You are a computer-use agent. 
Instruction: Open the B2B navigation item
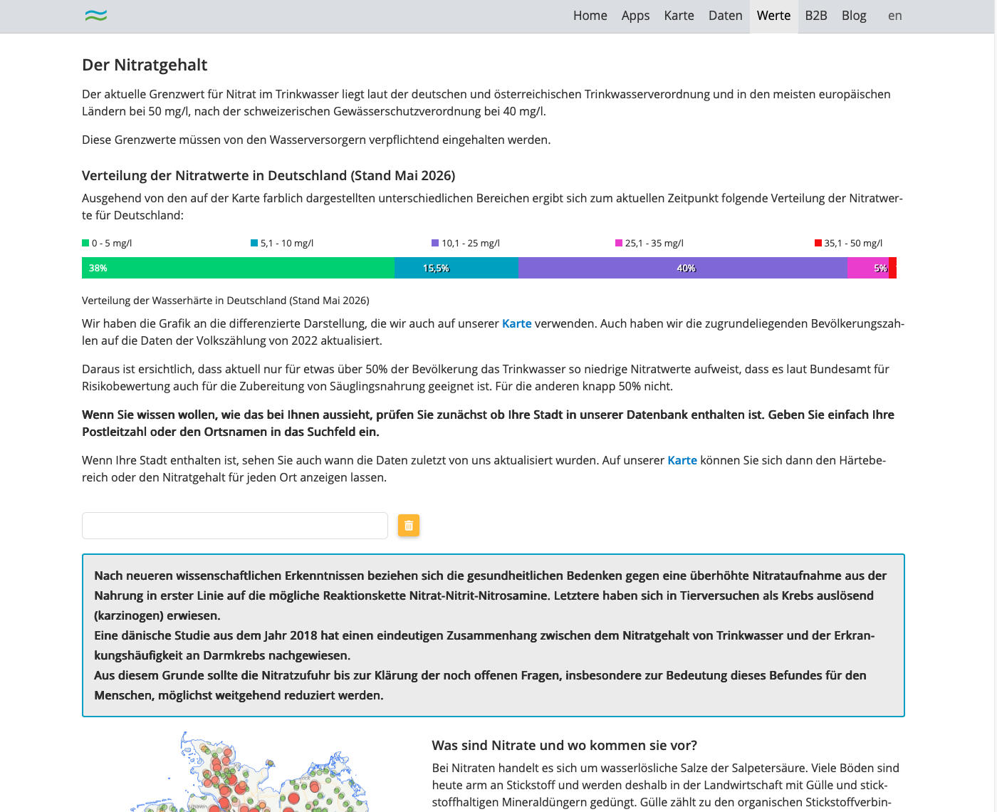tap(816, 16)
